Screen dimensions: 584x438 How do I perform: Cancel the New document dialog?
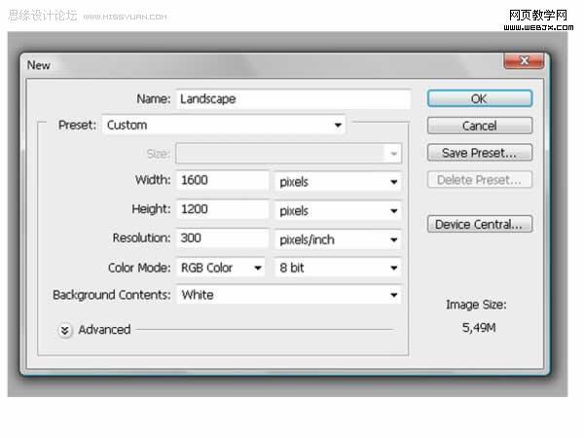pos(480,126)
